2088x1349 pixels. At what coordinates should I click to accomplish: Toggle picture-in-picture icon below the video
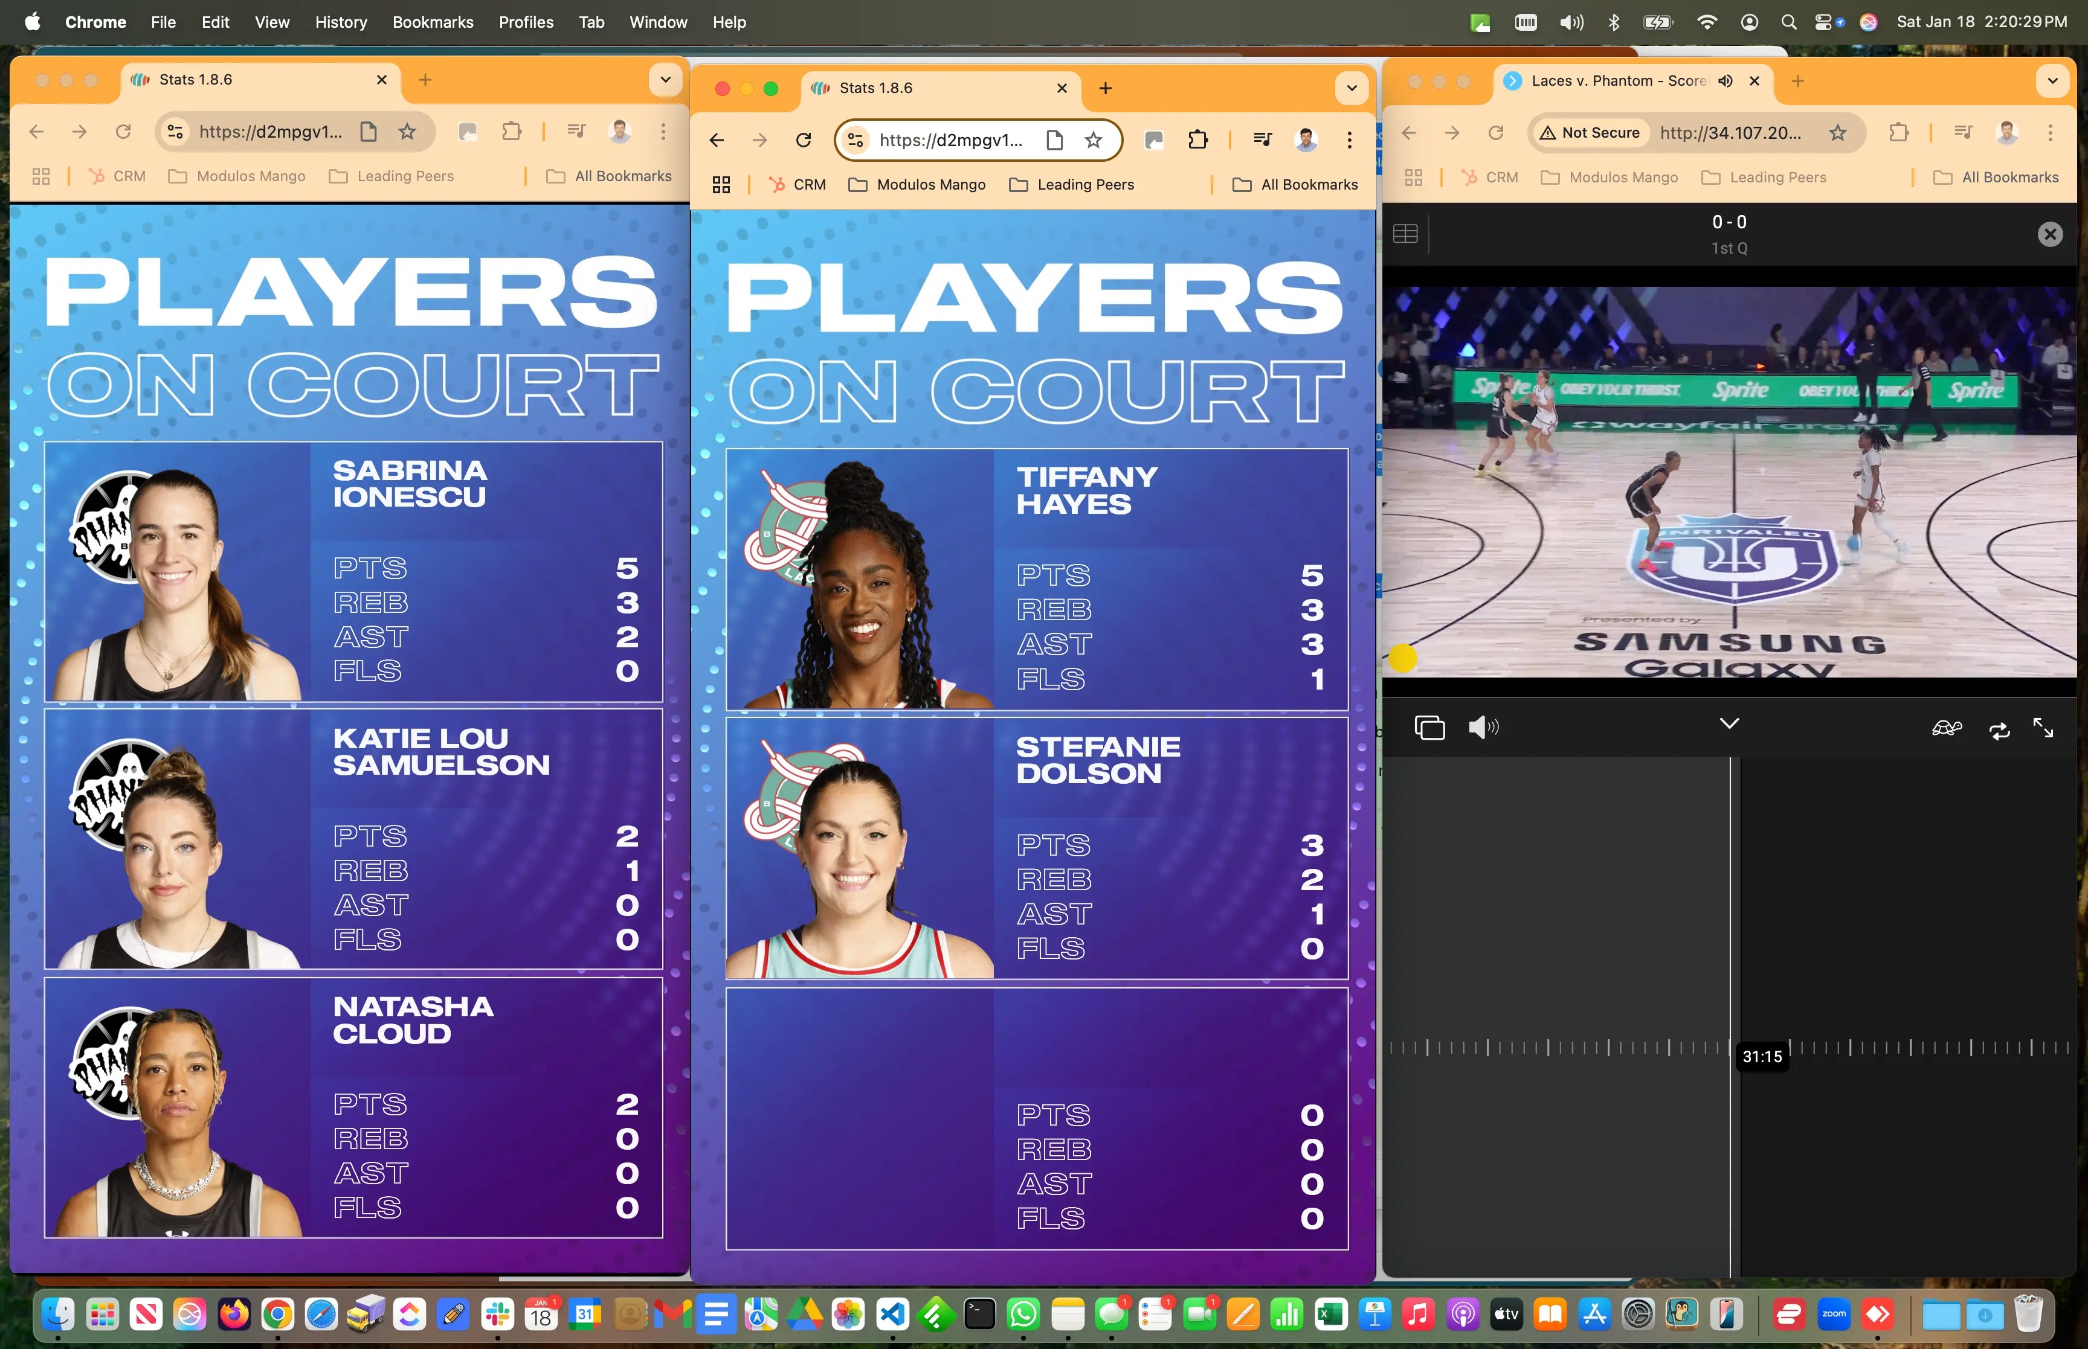pos(1429,727)
